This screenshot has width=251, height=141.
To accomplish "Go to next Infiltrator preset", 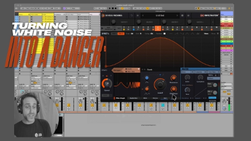I will 177,16.
